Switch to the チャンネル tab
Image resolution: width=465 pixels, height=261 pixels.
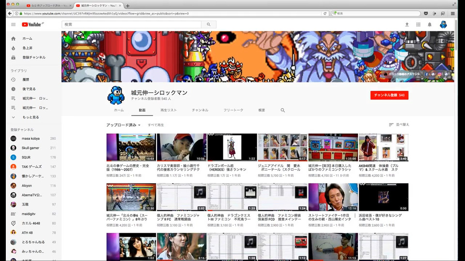pos(200,110)
